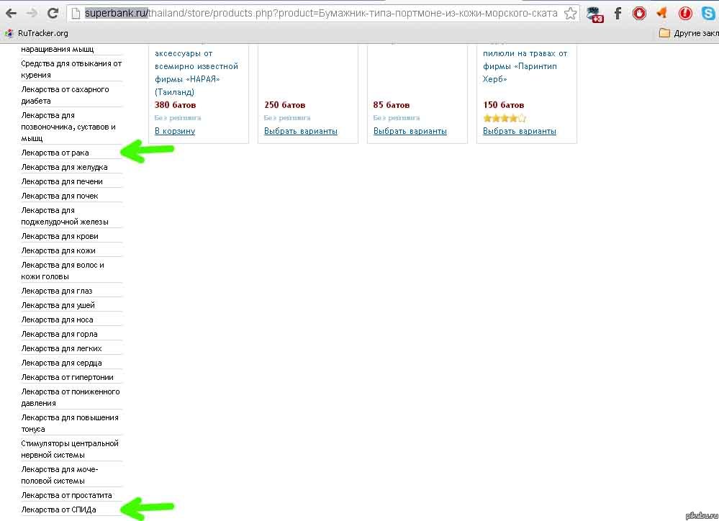Click the 'В корзину' link
The image size is (719, 521).
175,131
